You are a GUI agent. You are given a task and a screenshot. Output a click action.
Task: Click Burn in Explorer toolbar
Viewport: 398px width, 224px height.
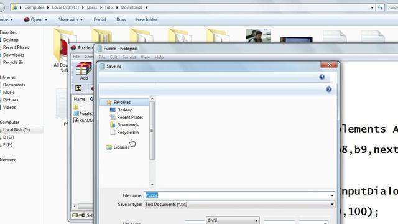click(x=121, y=19)
